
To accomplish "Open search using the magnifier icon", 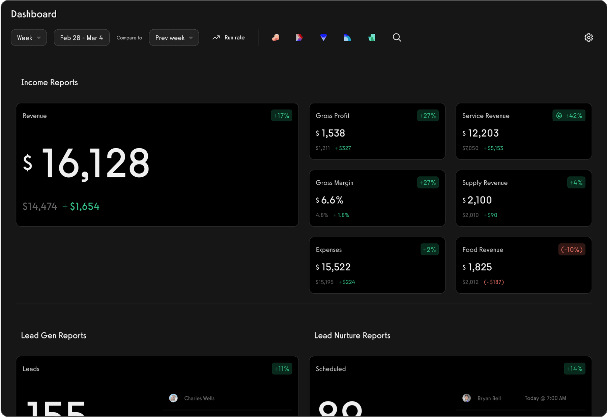I will 397,37.
